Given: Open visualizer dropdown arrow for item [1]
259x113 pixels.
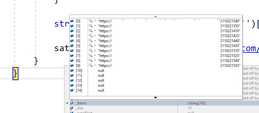Looking at the screenshot, I should pyautogui.click(x=95, y=26).
